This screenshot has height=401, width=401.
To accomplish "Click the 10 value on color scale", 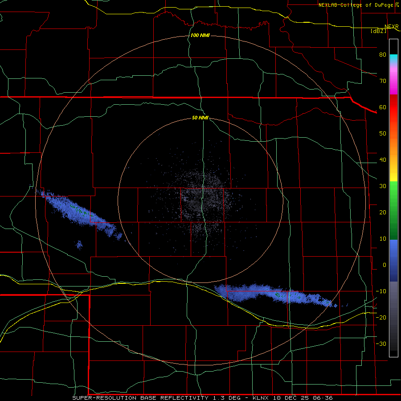I will click(383, 239).
